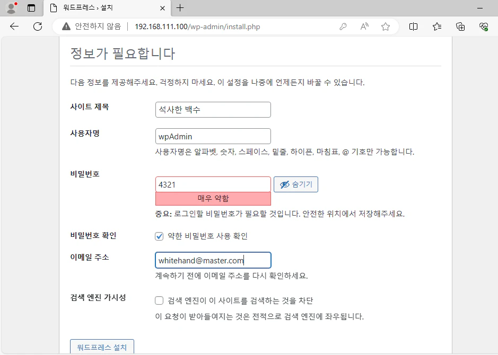Go back to the previous page

(x=14, y=26)
